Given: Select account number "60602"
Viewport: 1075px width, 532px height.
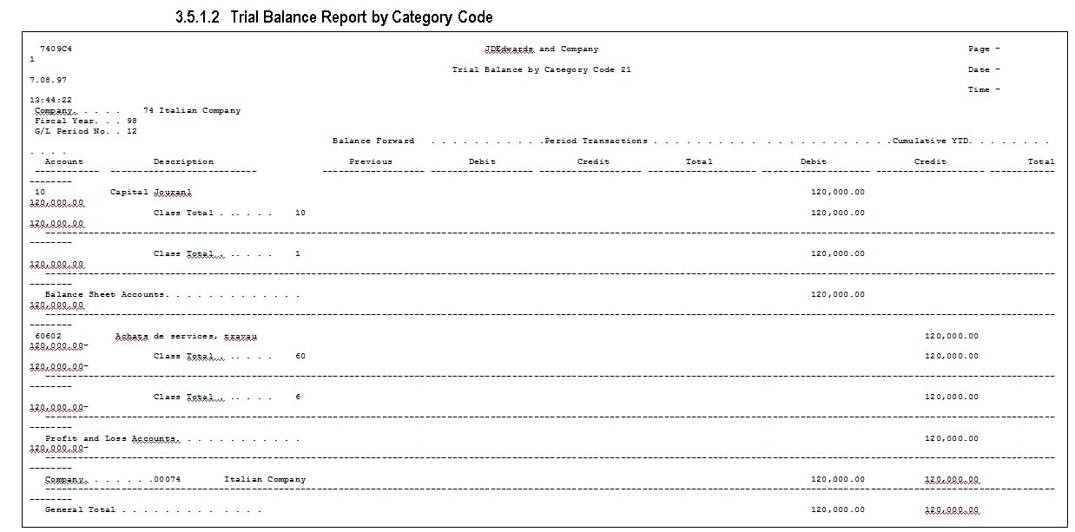Looking at the screenshot, I should [x=48, y=335].
